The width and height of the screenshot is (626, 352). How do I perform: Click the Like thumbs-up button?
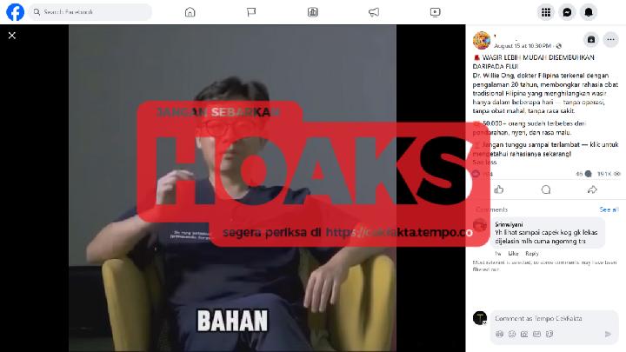coord(499,189)
